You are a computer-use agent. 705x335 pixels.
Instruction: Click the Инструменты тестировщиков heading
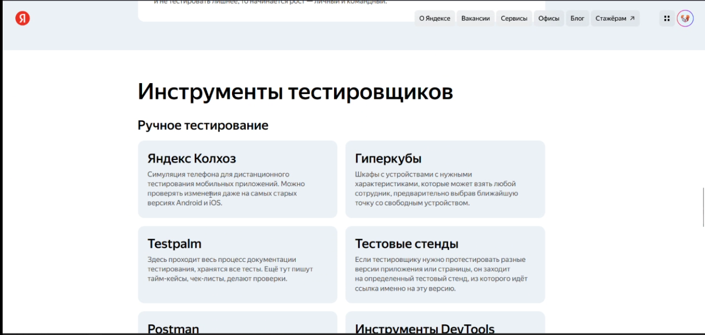click(295, 92)
